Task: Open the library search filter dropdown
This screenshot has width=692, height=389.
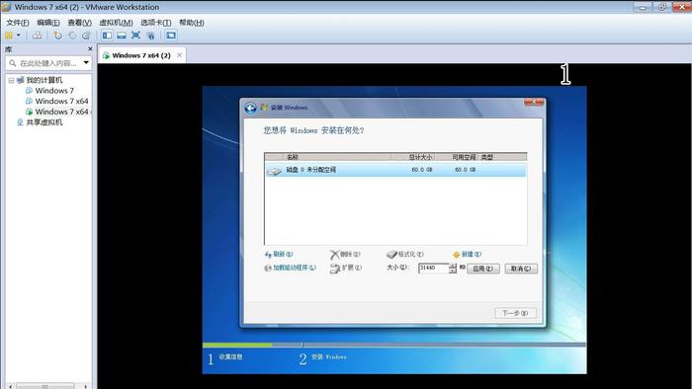Action: pos(86,63)
